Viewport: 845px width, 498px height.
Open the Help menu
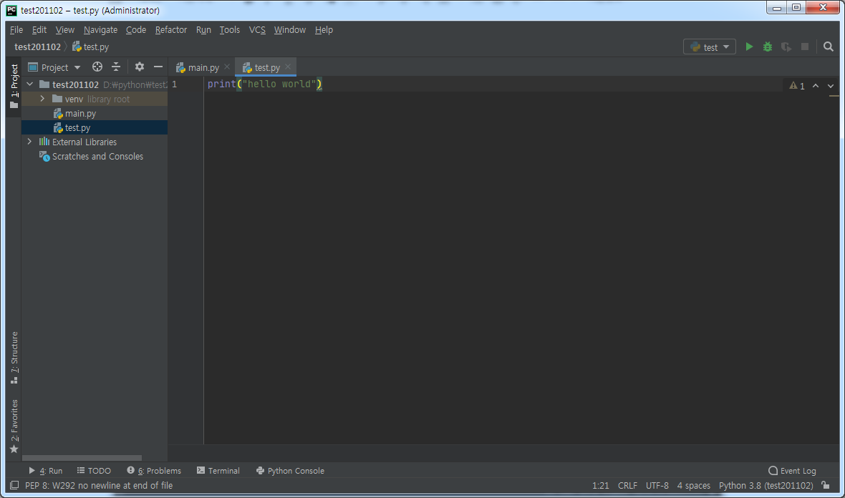[x=324, y=29]
